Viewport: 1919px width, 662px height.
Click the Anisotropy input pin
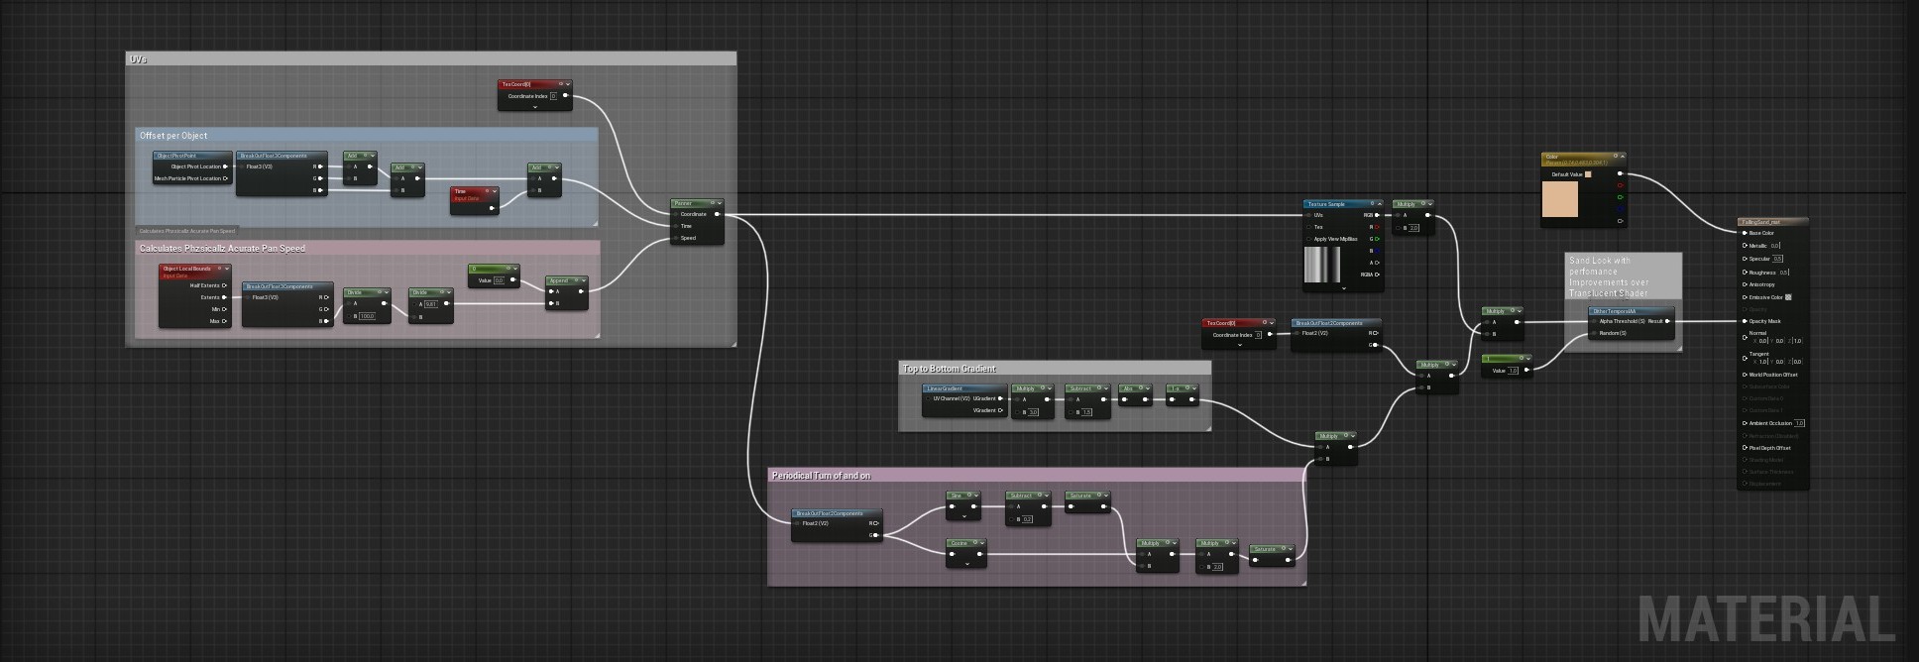[x=1745, y=284]
